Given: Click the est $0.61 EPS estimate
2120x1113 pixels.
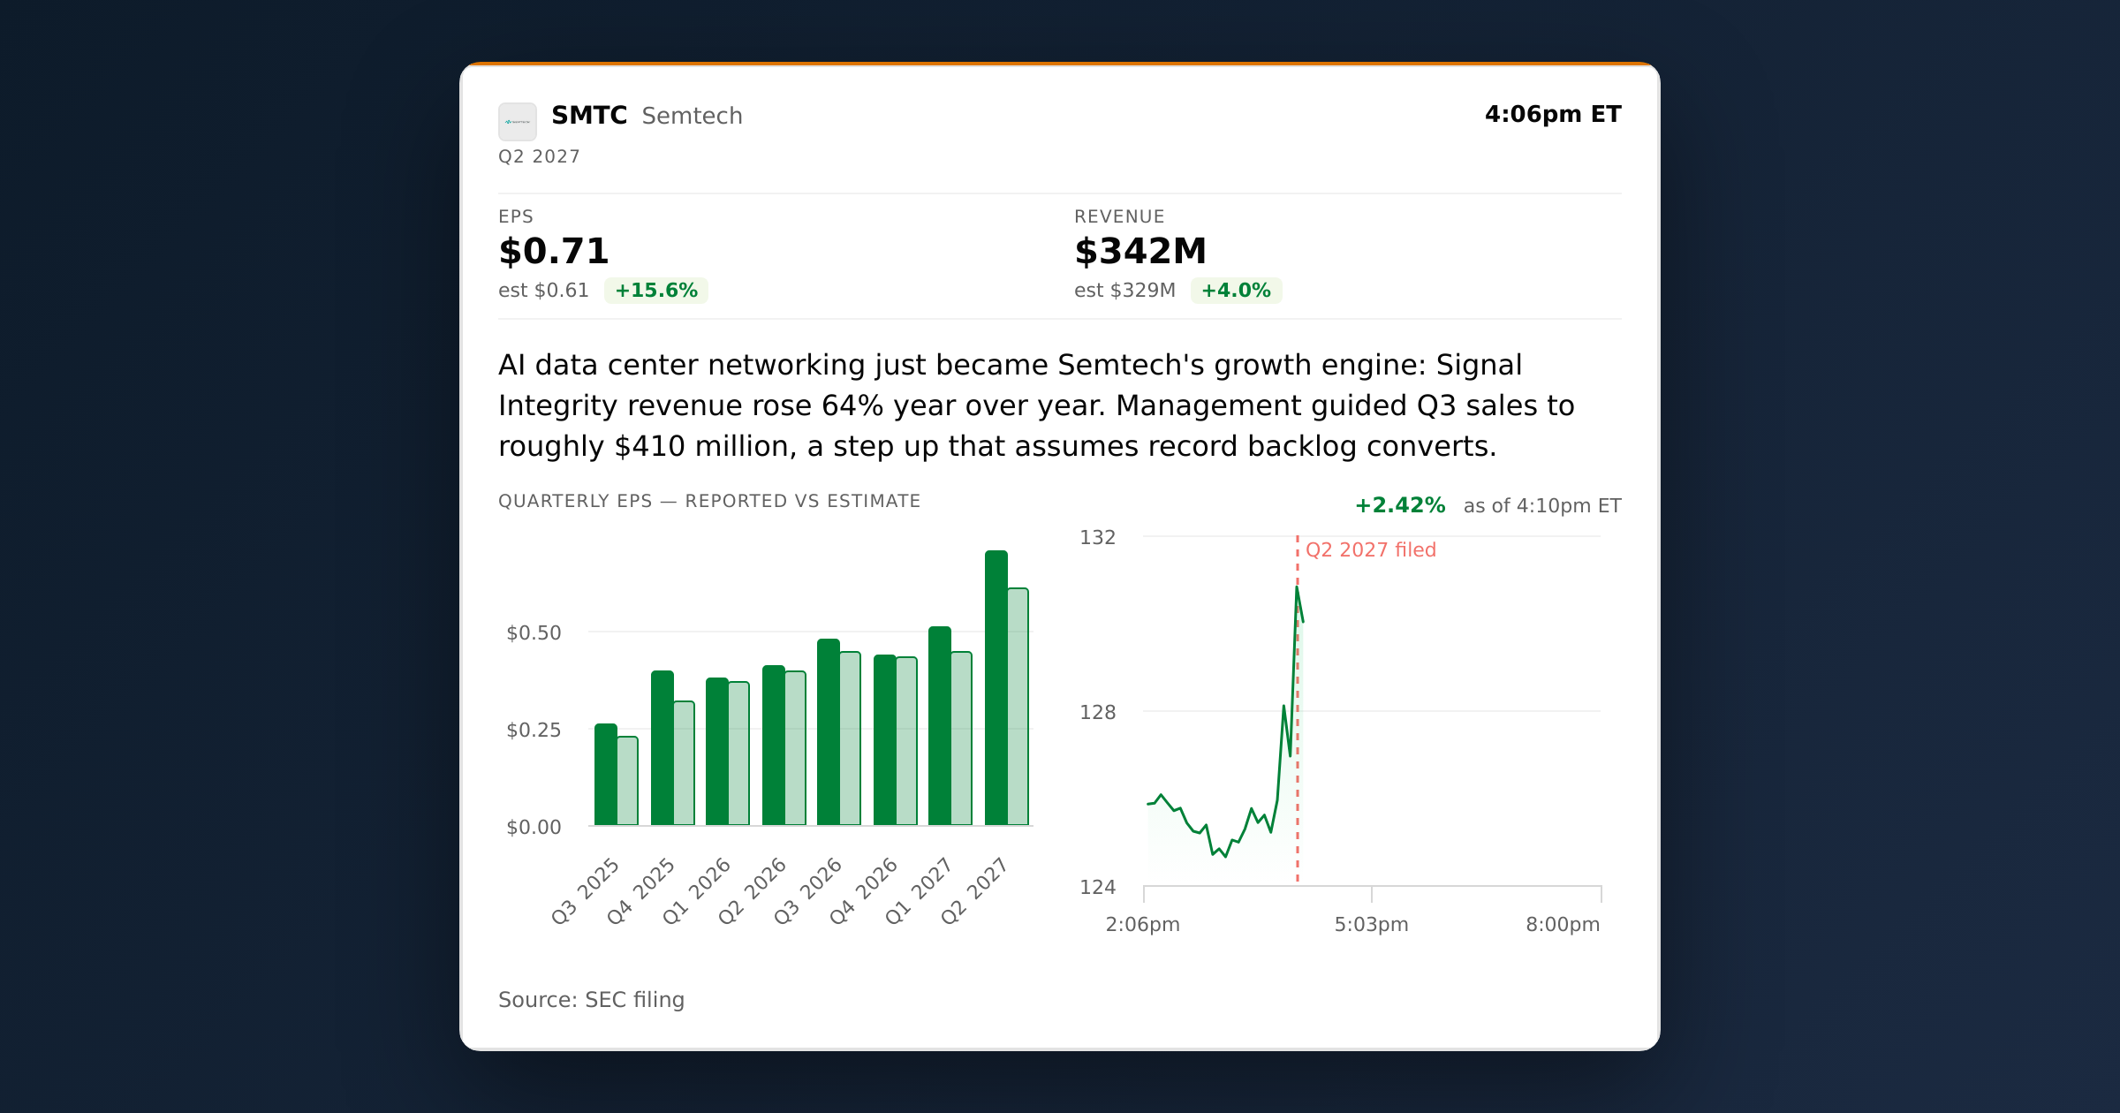Looking at the screenshot, I should click(x=543, y=291).
